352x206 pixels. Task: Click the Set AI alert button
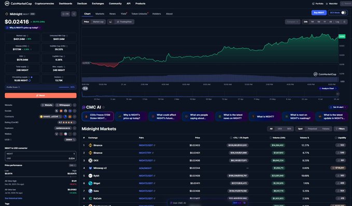tap(338, 107)
